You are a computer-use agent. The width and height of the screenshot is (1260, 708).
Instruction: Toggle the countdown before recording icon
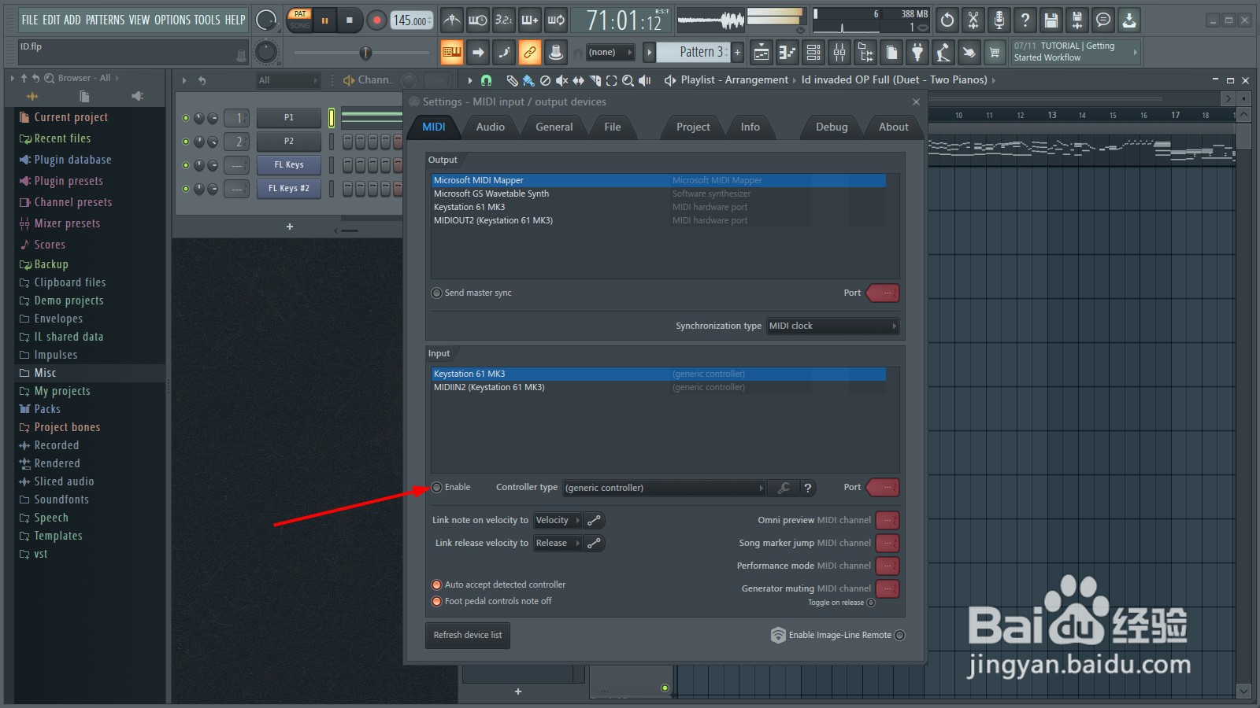point(504,20)
